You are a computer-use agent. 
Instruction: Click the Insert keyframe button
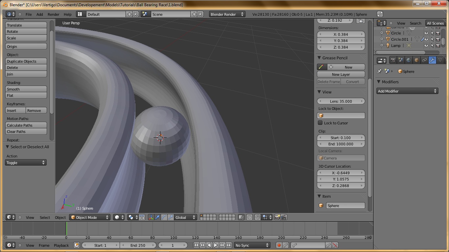[15, 110]
